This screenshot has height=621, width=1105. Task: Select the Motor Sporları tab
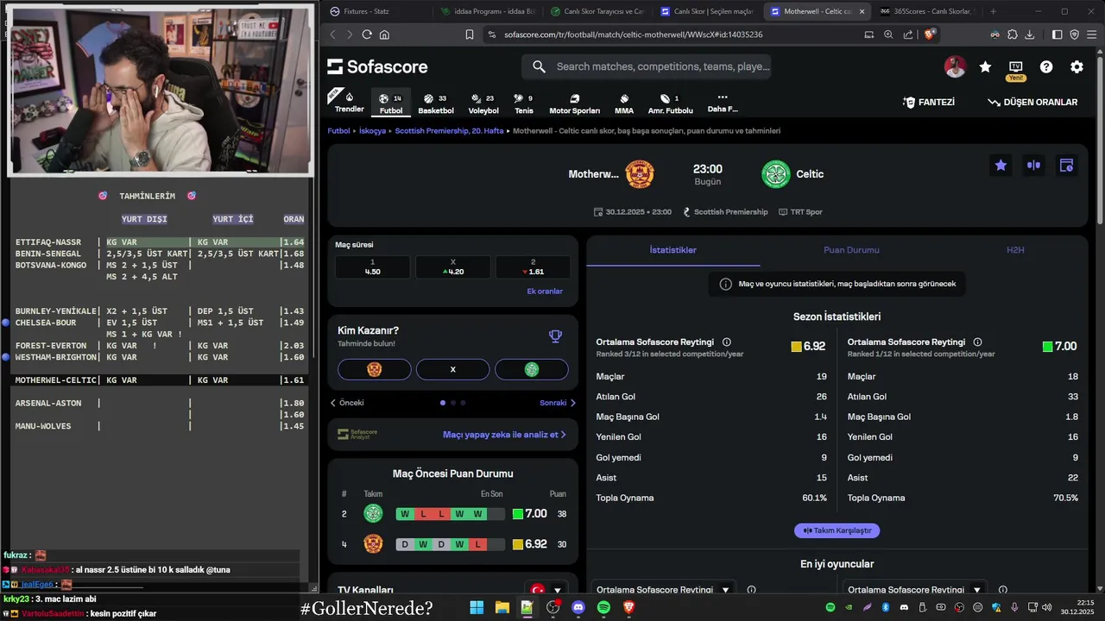[x=574, y=103]
